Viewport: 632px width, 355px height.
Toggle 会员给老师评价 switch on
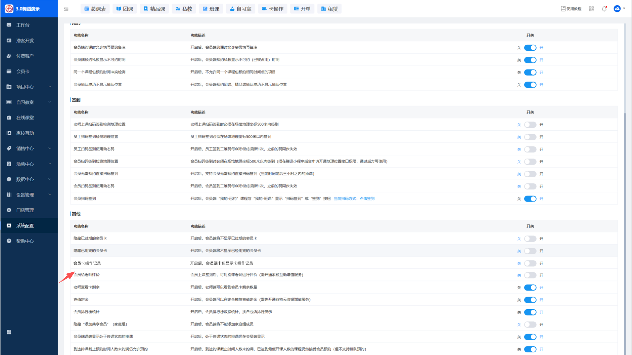point(530,275)
